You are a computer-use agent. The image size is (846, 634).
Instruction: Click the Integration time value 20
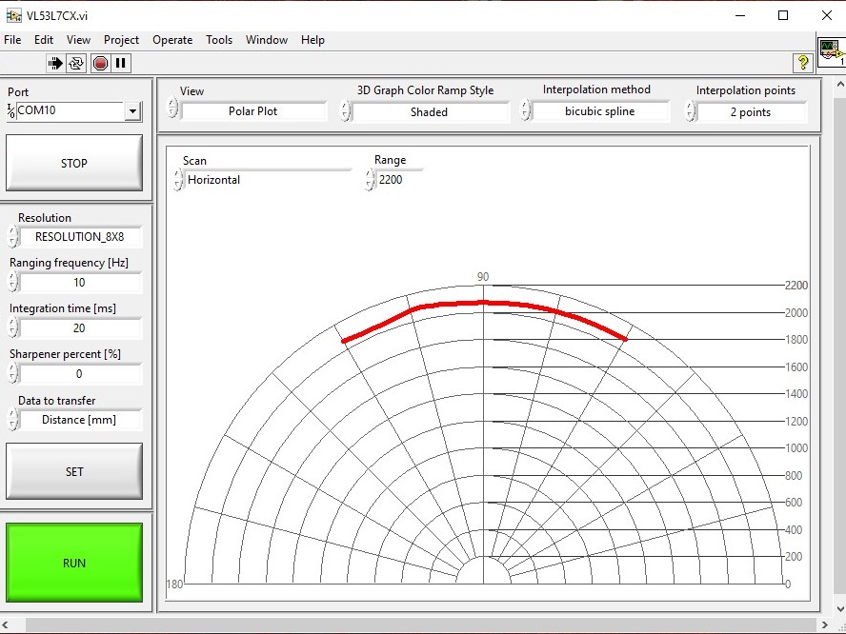click(x=80, y=327)
